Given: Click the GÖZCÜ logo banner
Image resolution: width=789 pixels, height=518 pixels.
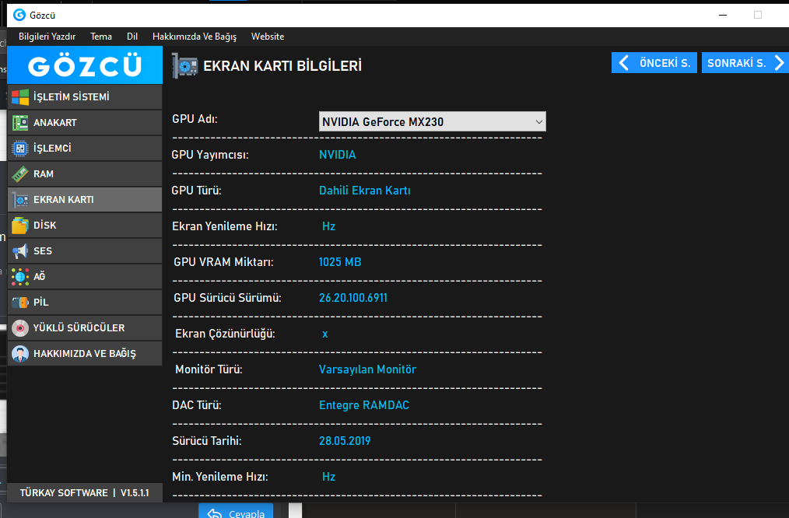Looking at the screenshot, I should (85, 65).
